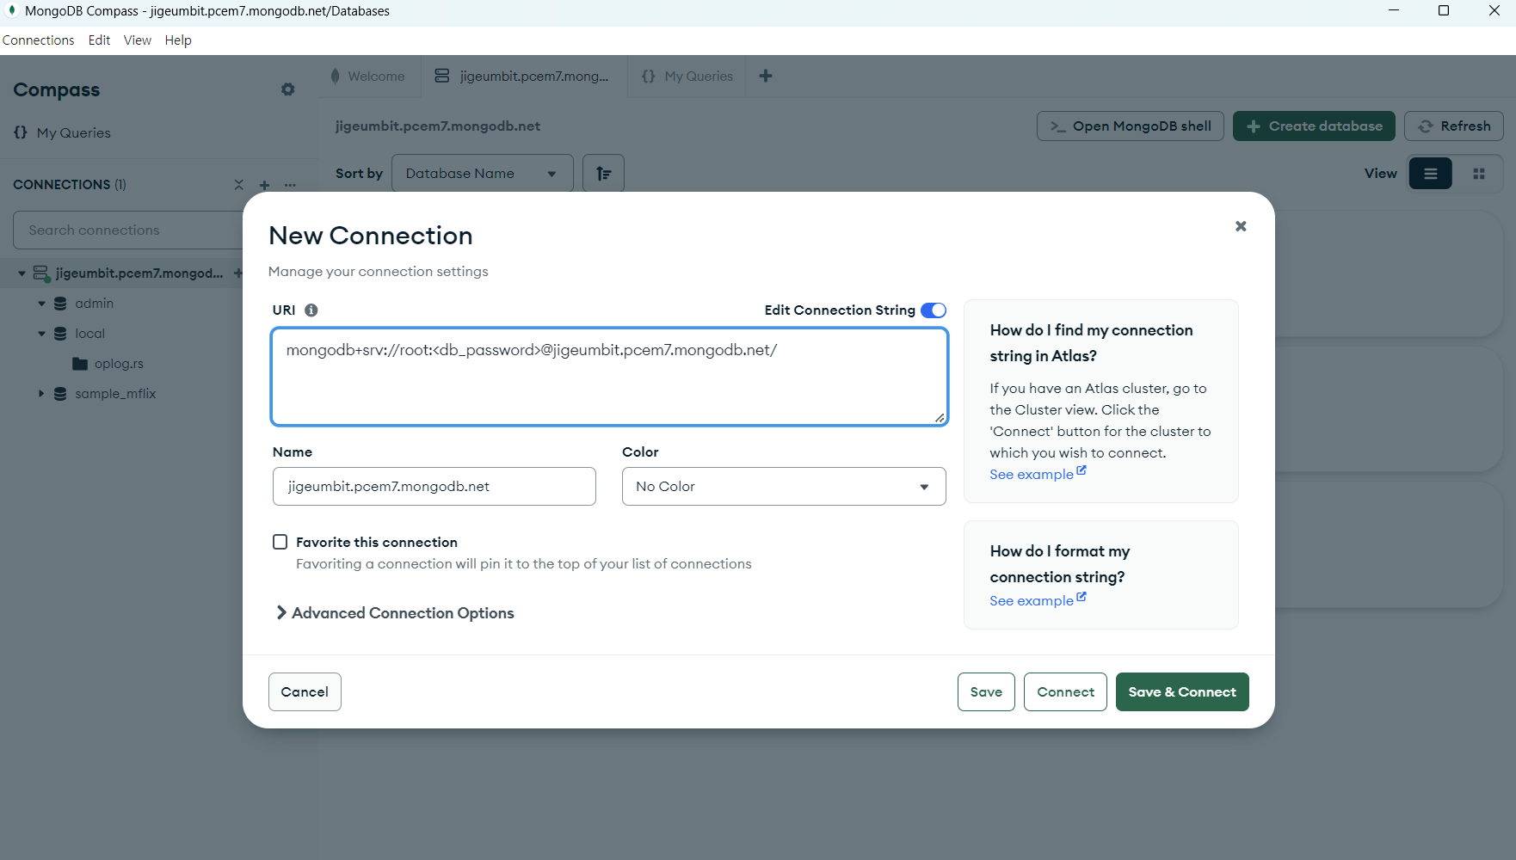Switch to list view
Screen dimensions: 1516x860
pyautogui.click(x=1430, y=174)
